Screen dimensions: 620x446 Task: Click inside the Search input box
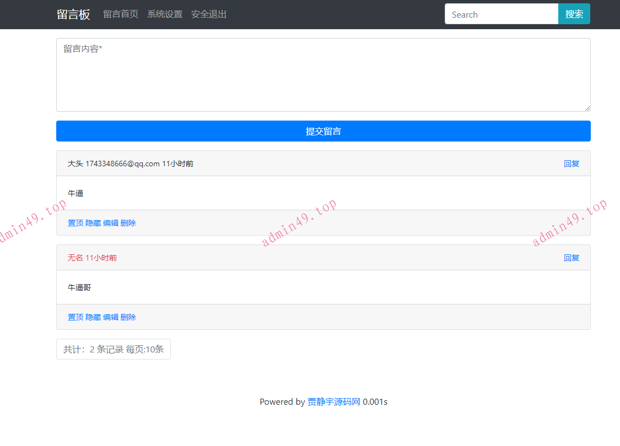coord(501,14)
